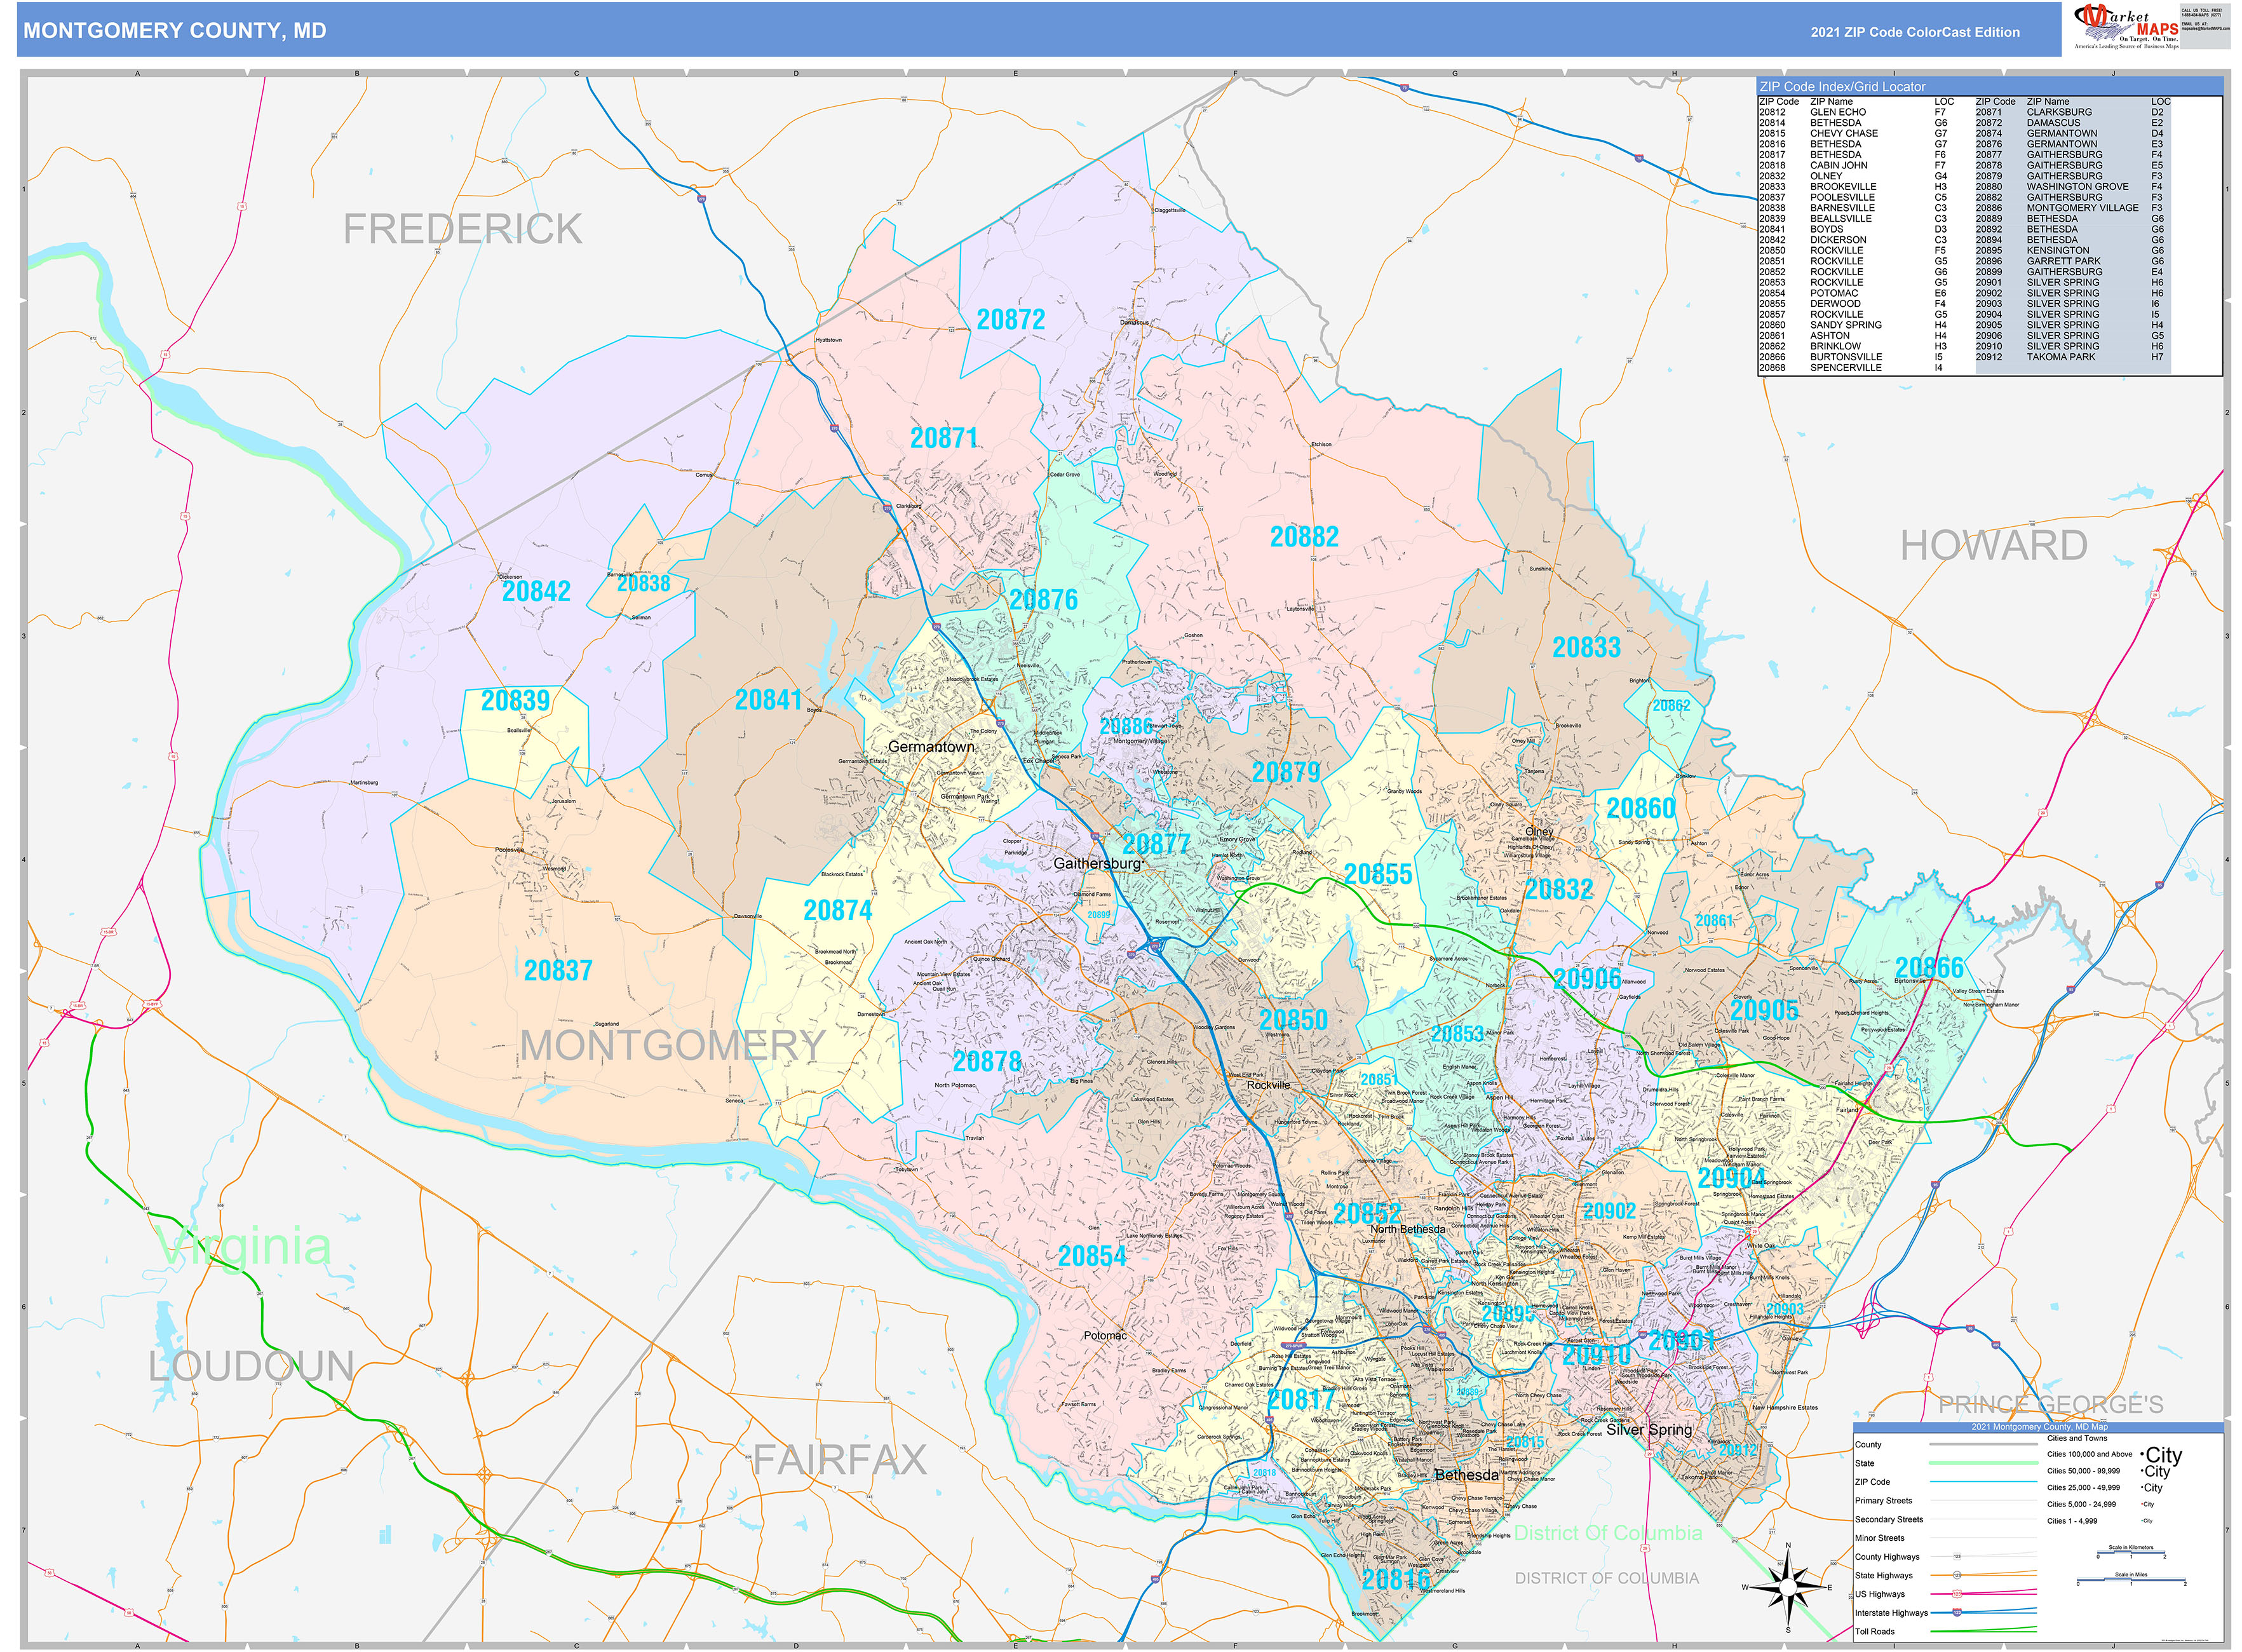This screenshot has height=1652, width=2242.
Task: Click the 20871 ZIP label on the map
Action: click(944, 438)
